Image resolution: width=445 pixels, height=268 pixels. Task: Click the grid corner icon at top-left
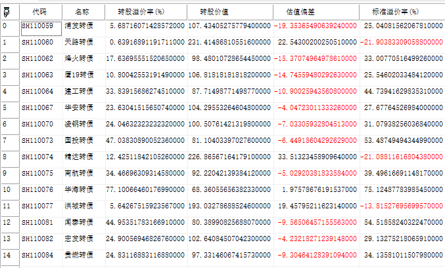[x=8, y=11]
